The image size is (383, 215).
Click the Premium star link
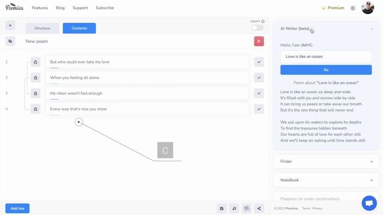pos(333,8)
